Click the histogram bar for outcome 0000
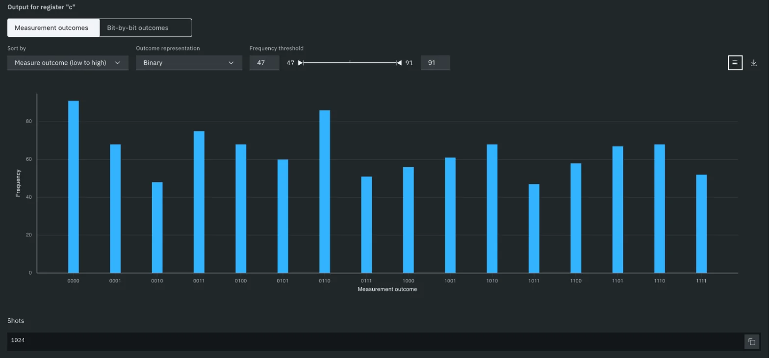 point(74,187)
